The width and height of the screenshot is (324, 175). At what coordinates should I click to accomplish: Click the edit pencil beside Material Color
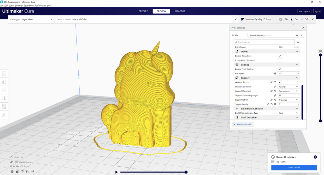pos(236,19)
